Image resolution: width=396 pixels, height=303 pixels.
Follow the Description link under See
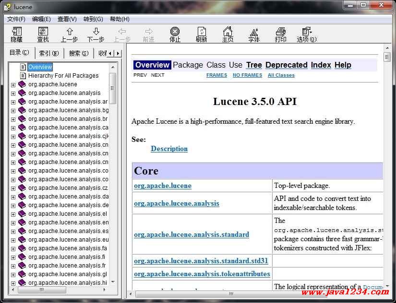169,149
